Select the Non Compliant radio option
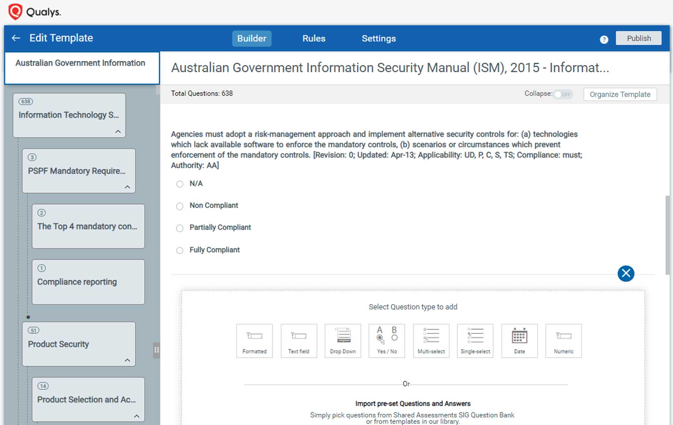The width and height of the screenshot is (673, 425). [x=180, y=206]
